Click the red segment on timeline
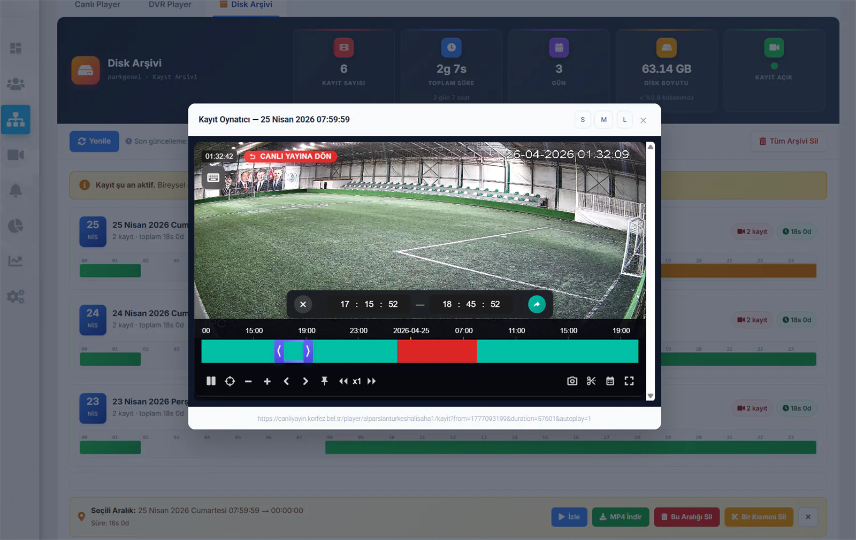The width and height of the screenshot is (856, 540). [x=437, y=351]
